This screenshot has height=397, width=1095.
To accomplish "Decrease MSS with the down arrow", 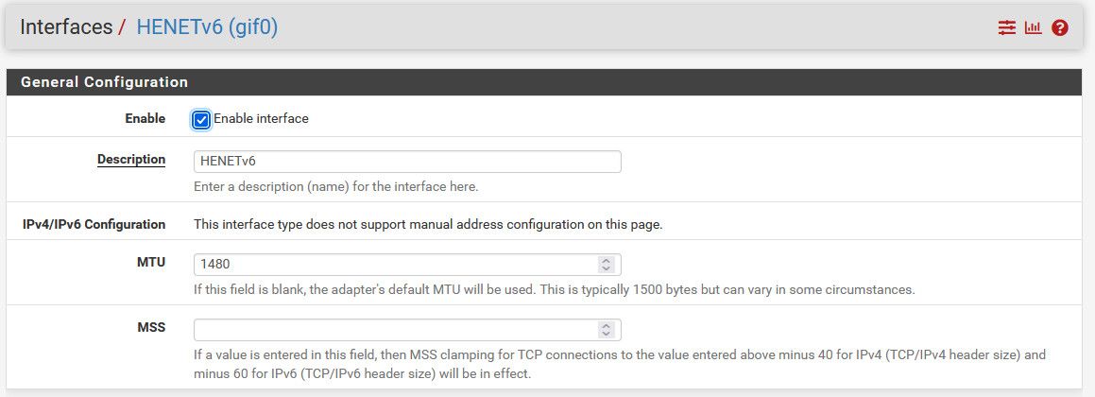I will click(607, 334).
